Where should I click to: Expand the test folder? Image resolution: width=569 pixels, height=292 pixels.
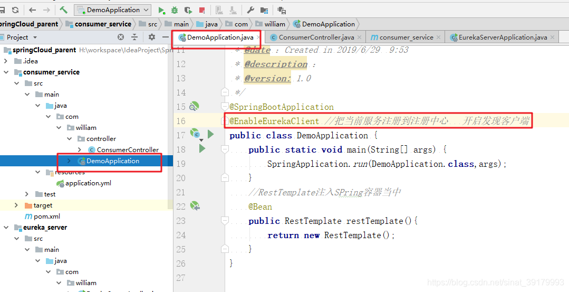click(x=27, y=194)
